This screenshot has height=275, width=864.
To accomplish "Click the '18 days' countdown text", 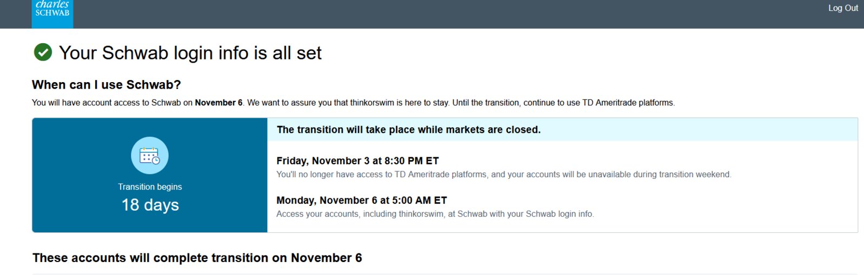I will 150,205.
